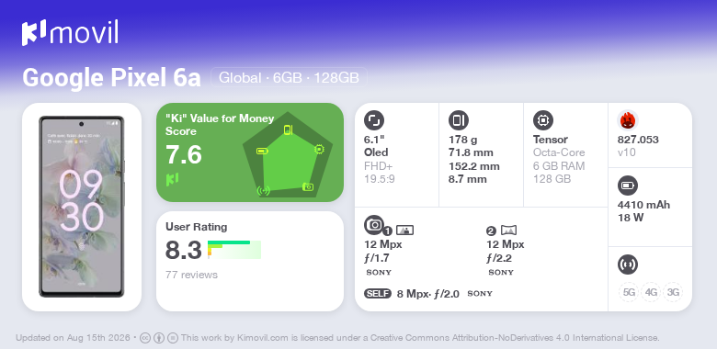Click the Creative Commons license icon
The width and height of the screenshot is (717, 349).
pyautogui.click(x=145, y=338)
